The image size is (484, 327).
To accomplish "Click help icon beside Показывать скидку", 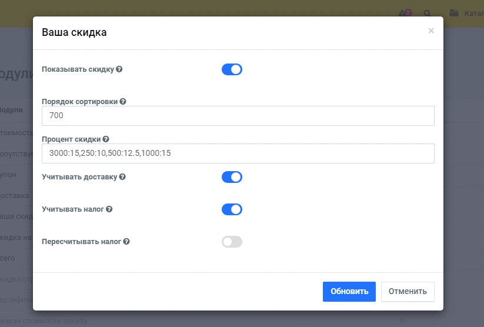I will tap(119, 69).
